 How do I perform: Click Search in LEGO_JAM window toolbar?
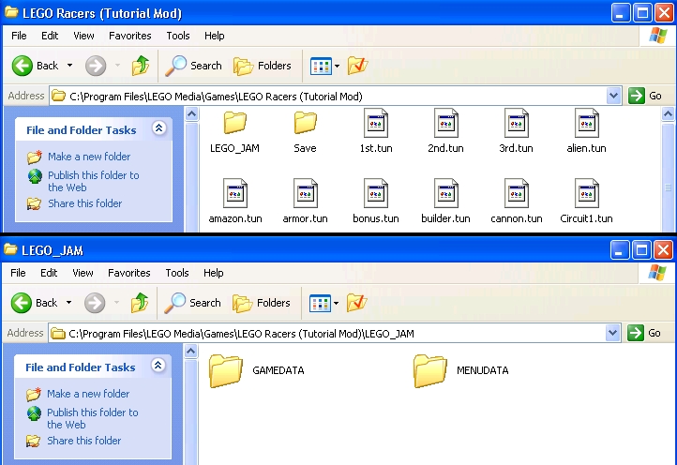[192, 303]
